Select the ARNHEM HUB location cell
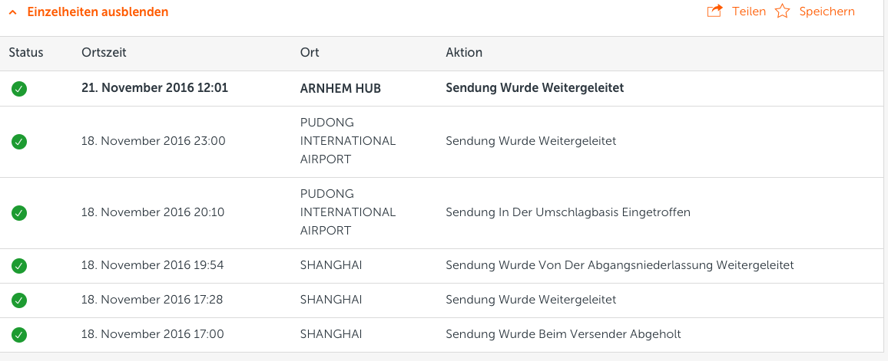888x361 pixels. pos(340,89)
